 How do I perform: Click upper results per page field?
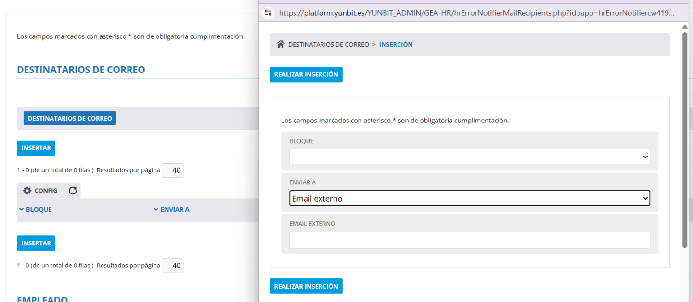click(173, 170)
